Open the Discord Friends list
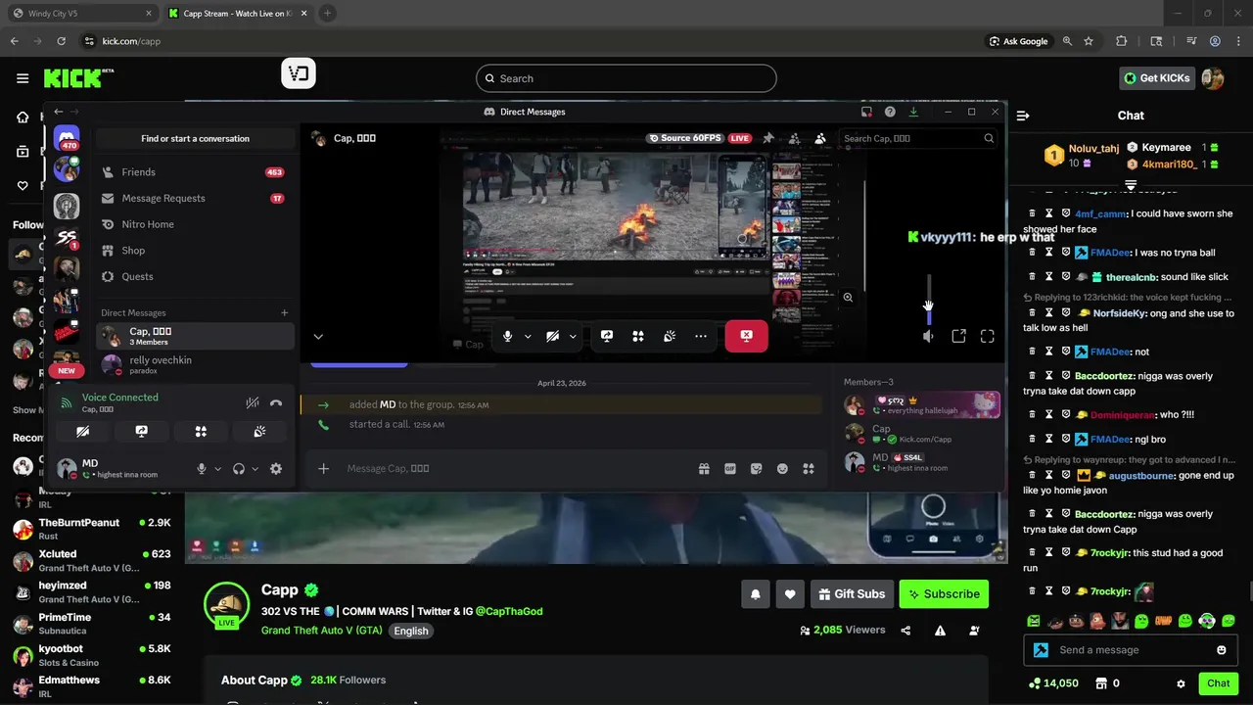The width and height of the screenshot is (1253, 705). pyautogui.click(x=195, y=172)
